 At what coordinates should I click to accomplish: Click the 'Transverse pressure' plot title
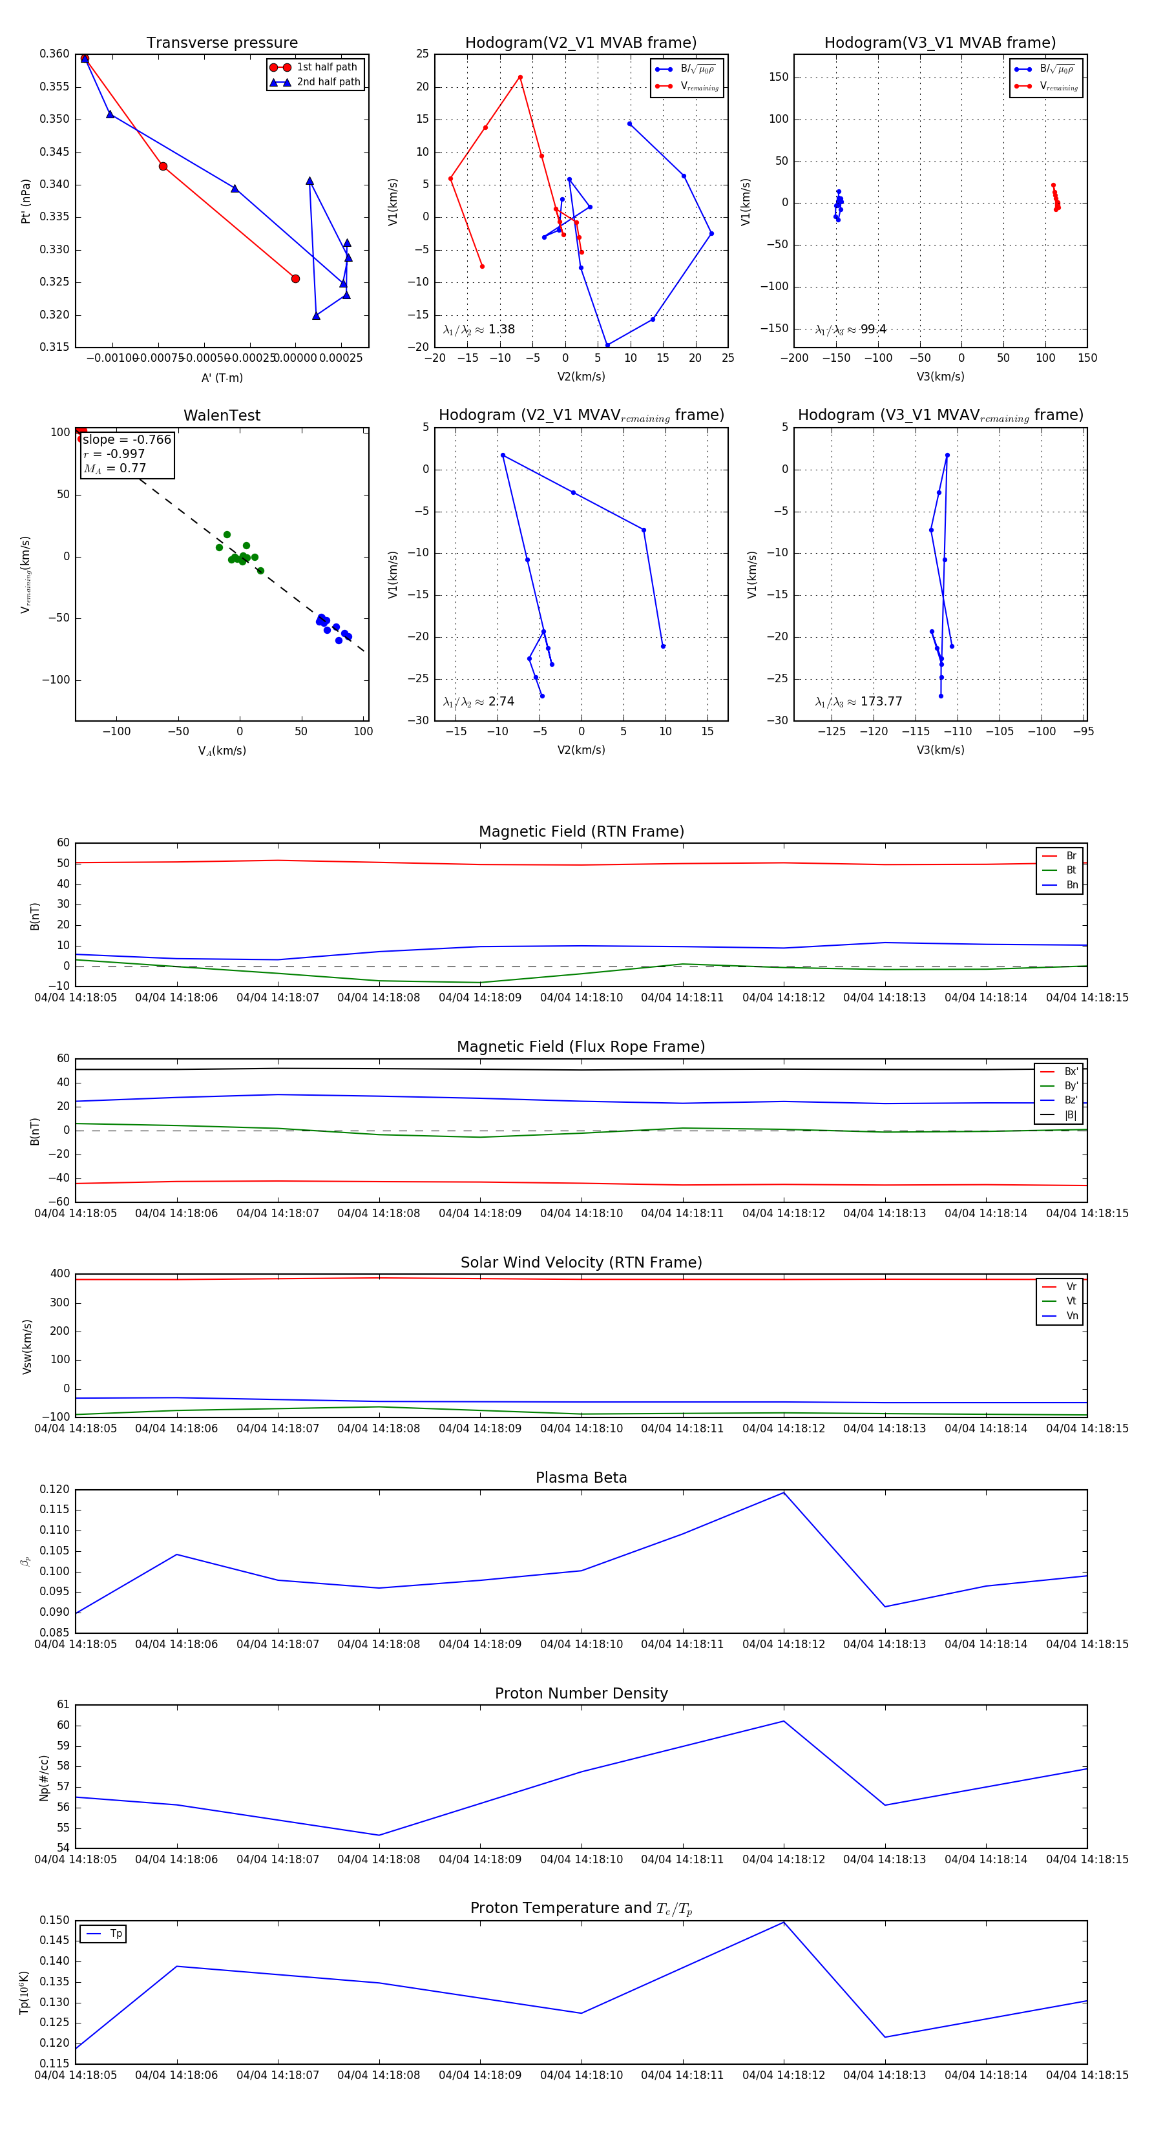coord(222,43)
